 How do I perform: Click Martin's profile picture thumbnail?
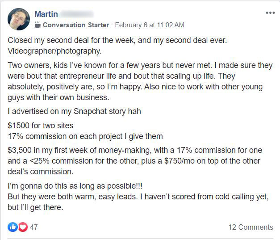click(19, 19)
